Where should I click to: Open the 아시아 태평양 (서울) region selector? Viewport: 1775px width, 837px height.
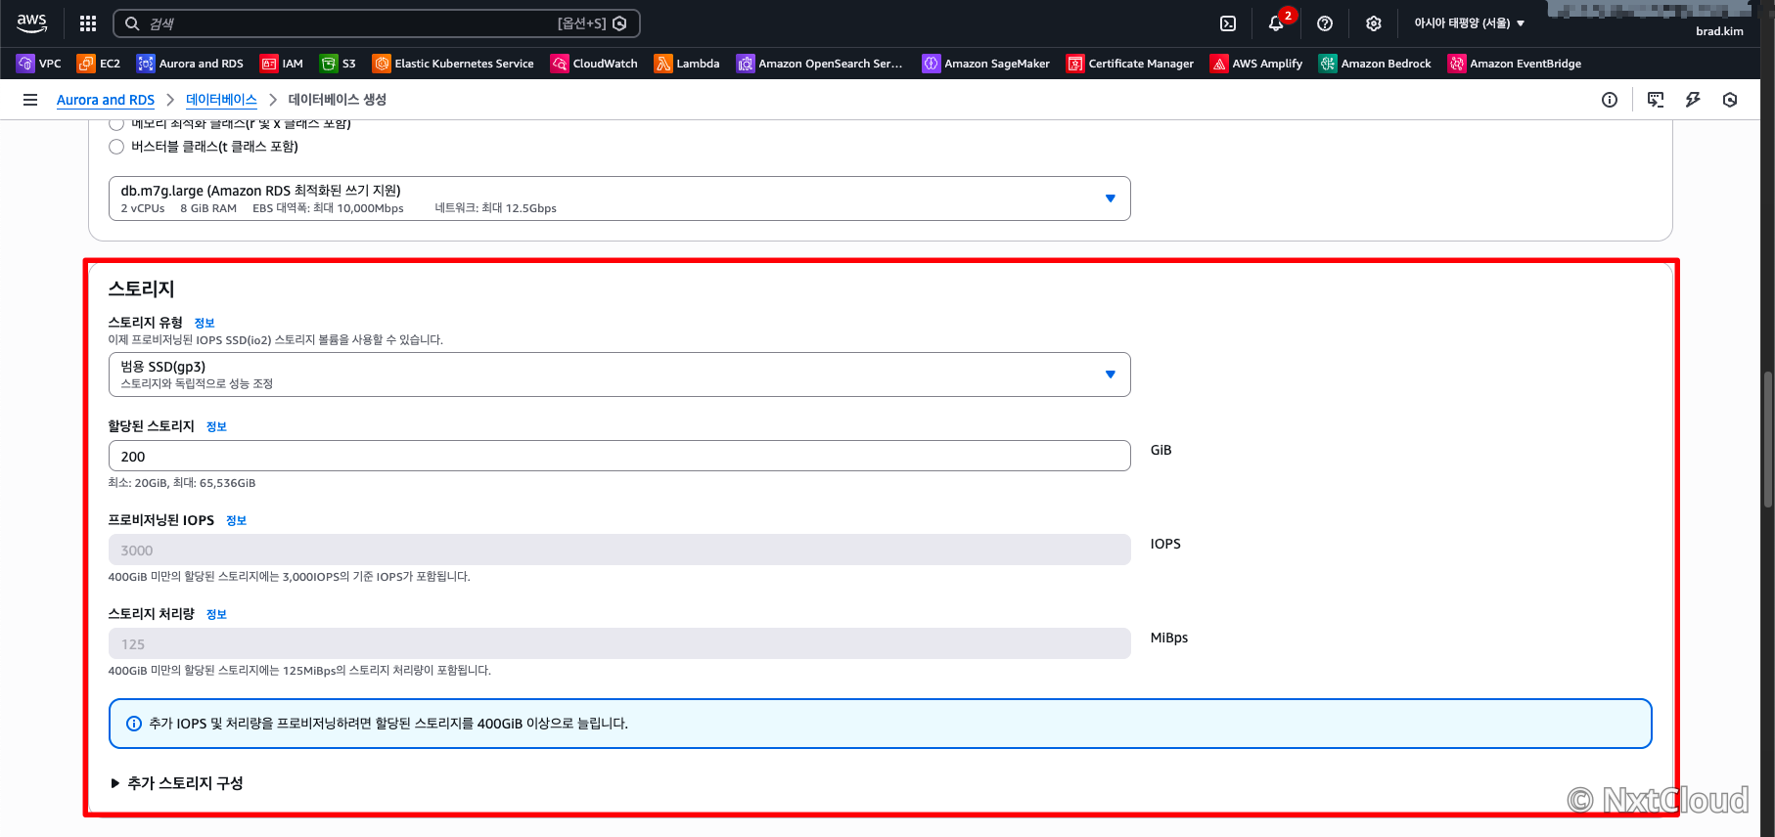(x=1469, y=23)
